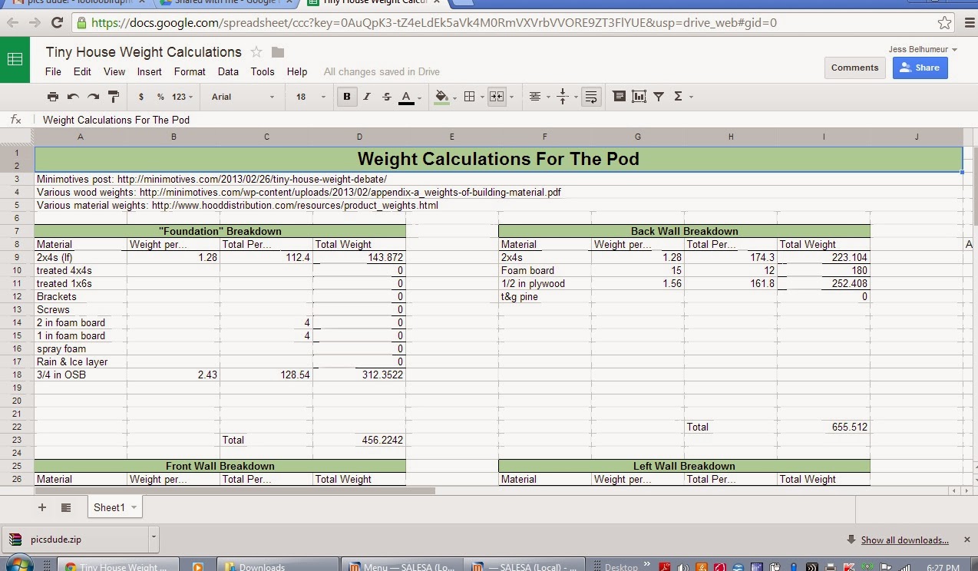
Task: Click the blue Share button
Action: 920,68
